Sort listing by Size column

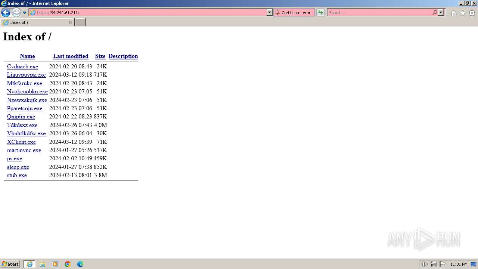[x=100, y=56]
